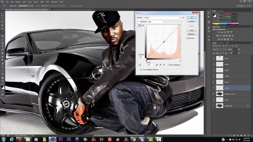The width and height of the screenshot is (253, 142).
Task: Open FileZilla from the taskbar
Action: click(110, 139)
